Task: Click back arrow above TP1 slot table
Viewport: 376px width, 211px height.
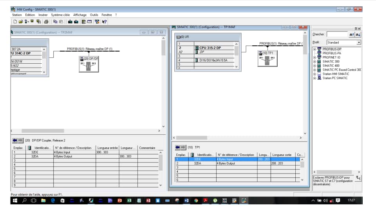Action: pyautogui.click(x=178, y=147)
